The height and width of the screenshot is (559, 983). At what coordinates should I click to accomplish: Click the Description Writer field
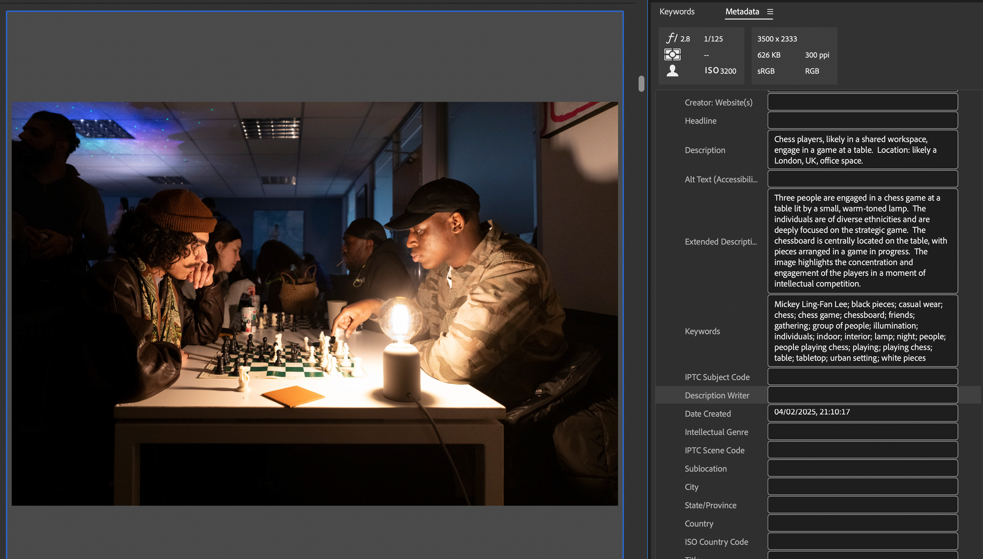862,395
